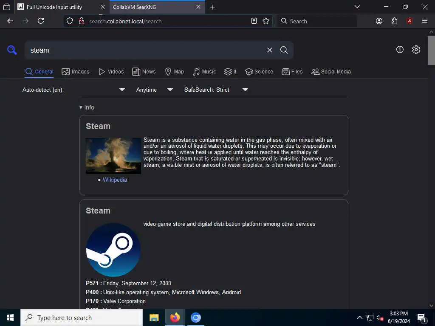The width and height of the screenshot is (435, 326).
Task: Toggle reader view icon in address bar
Action: (254, 21)
